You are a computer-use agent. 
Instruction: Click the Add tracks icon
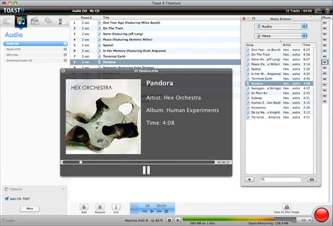pos(84,207)
